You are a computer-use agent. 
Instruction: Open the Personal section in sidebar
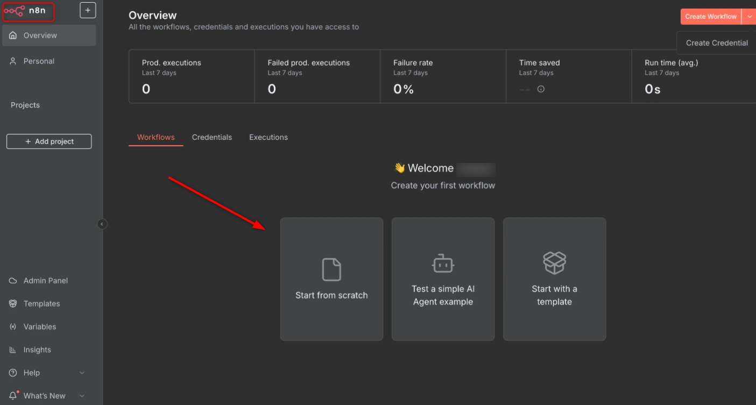49,61
